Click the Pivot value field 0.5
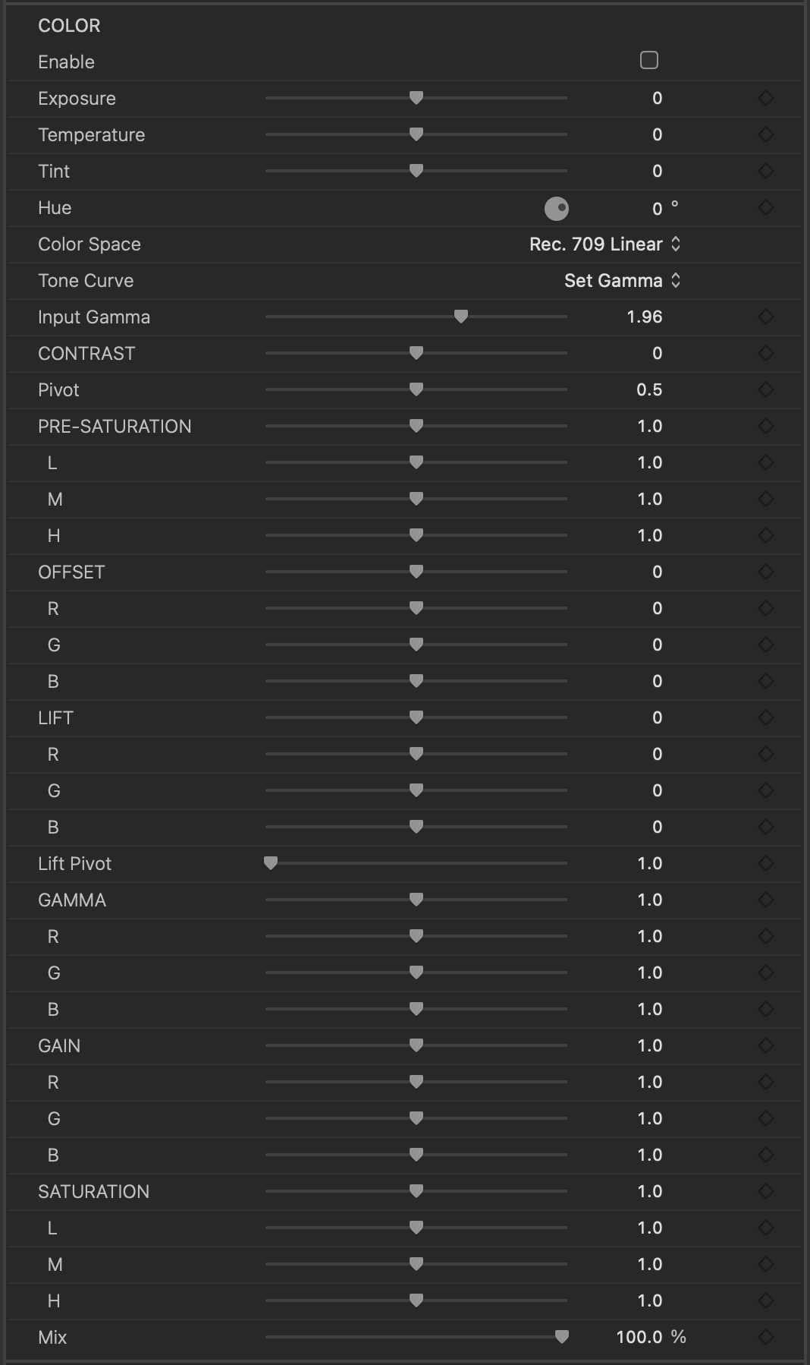810x1365 pixels. 650,389
